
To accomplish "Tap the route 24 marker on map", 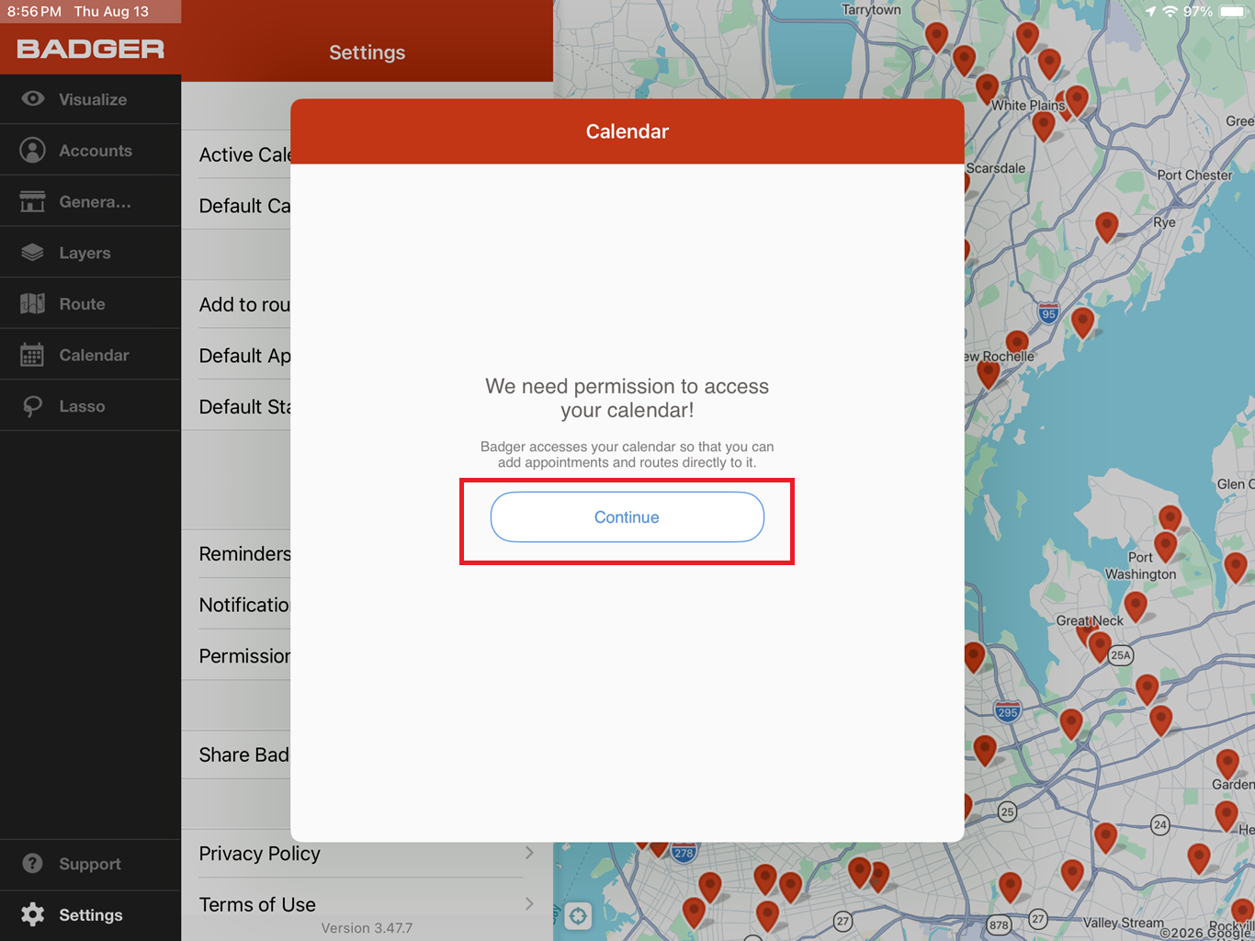I will [x=1160, y=824].
